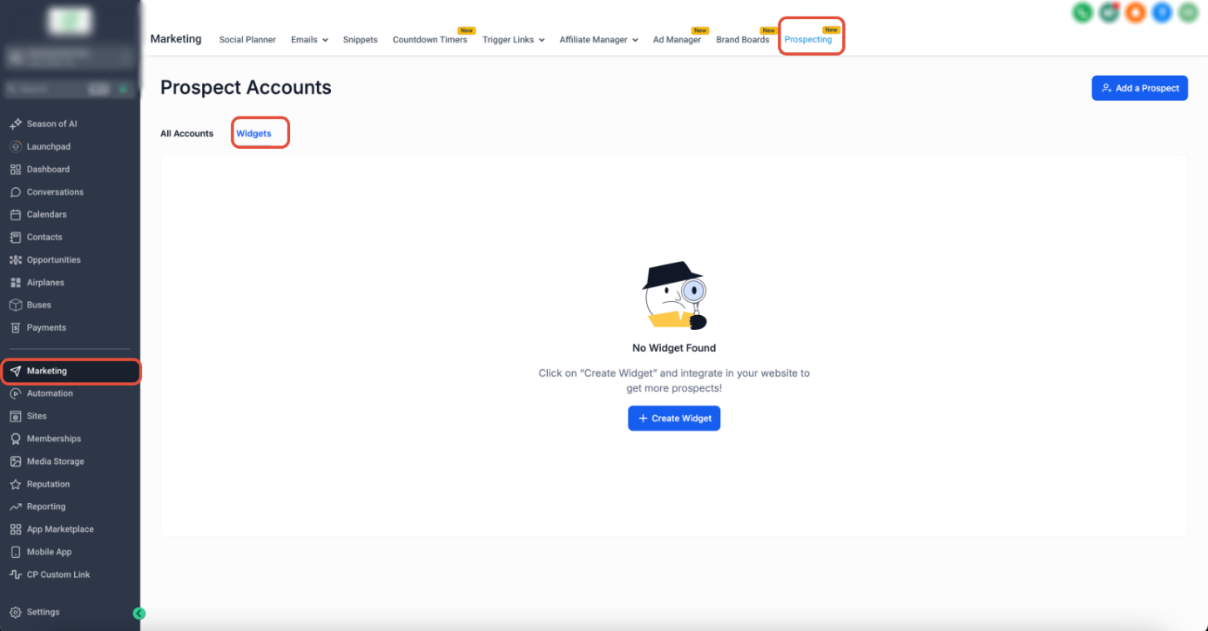
Task: Click the Add a Prospect button
Action: (x=1140, y=88)
